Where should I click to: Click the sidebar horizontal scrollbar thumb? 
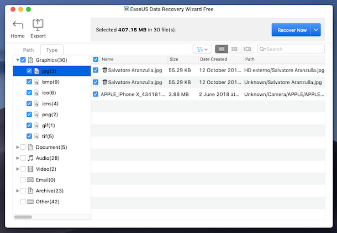pos(23,217)
